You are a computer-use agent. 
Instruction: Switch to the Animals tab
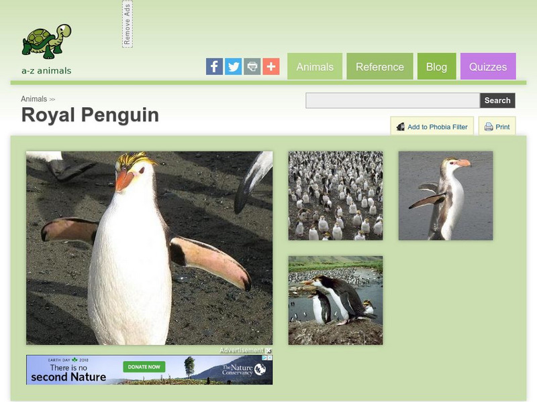click(x=315, y=67)
